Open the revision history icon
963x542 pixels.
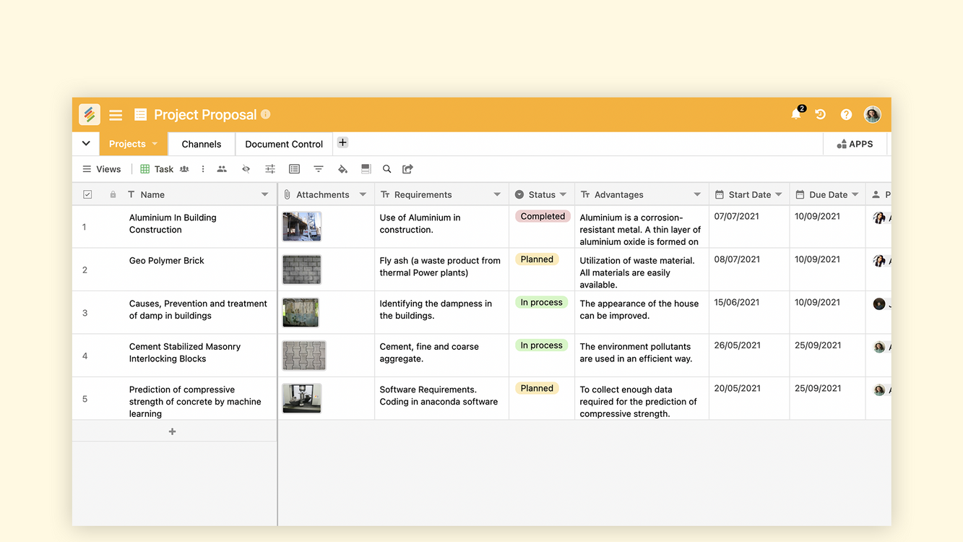click(x=821, y=114)
